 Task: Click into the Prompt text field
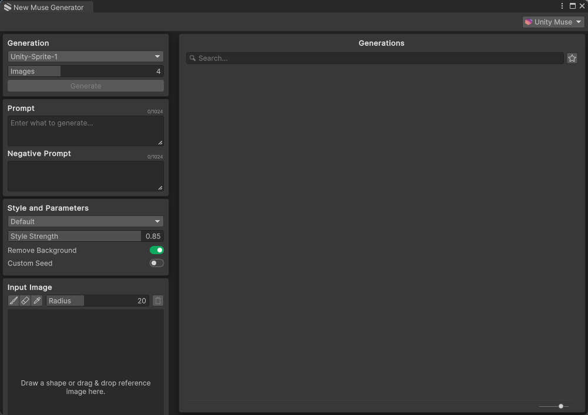tap(86, 131)
